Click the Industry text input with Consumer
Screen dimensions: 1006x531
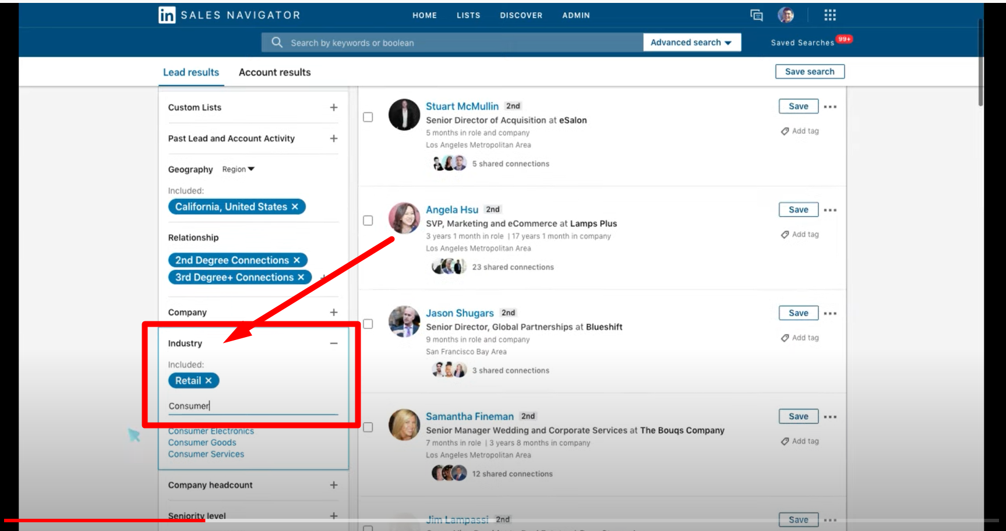click(x=253, y=406)
